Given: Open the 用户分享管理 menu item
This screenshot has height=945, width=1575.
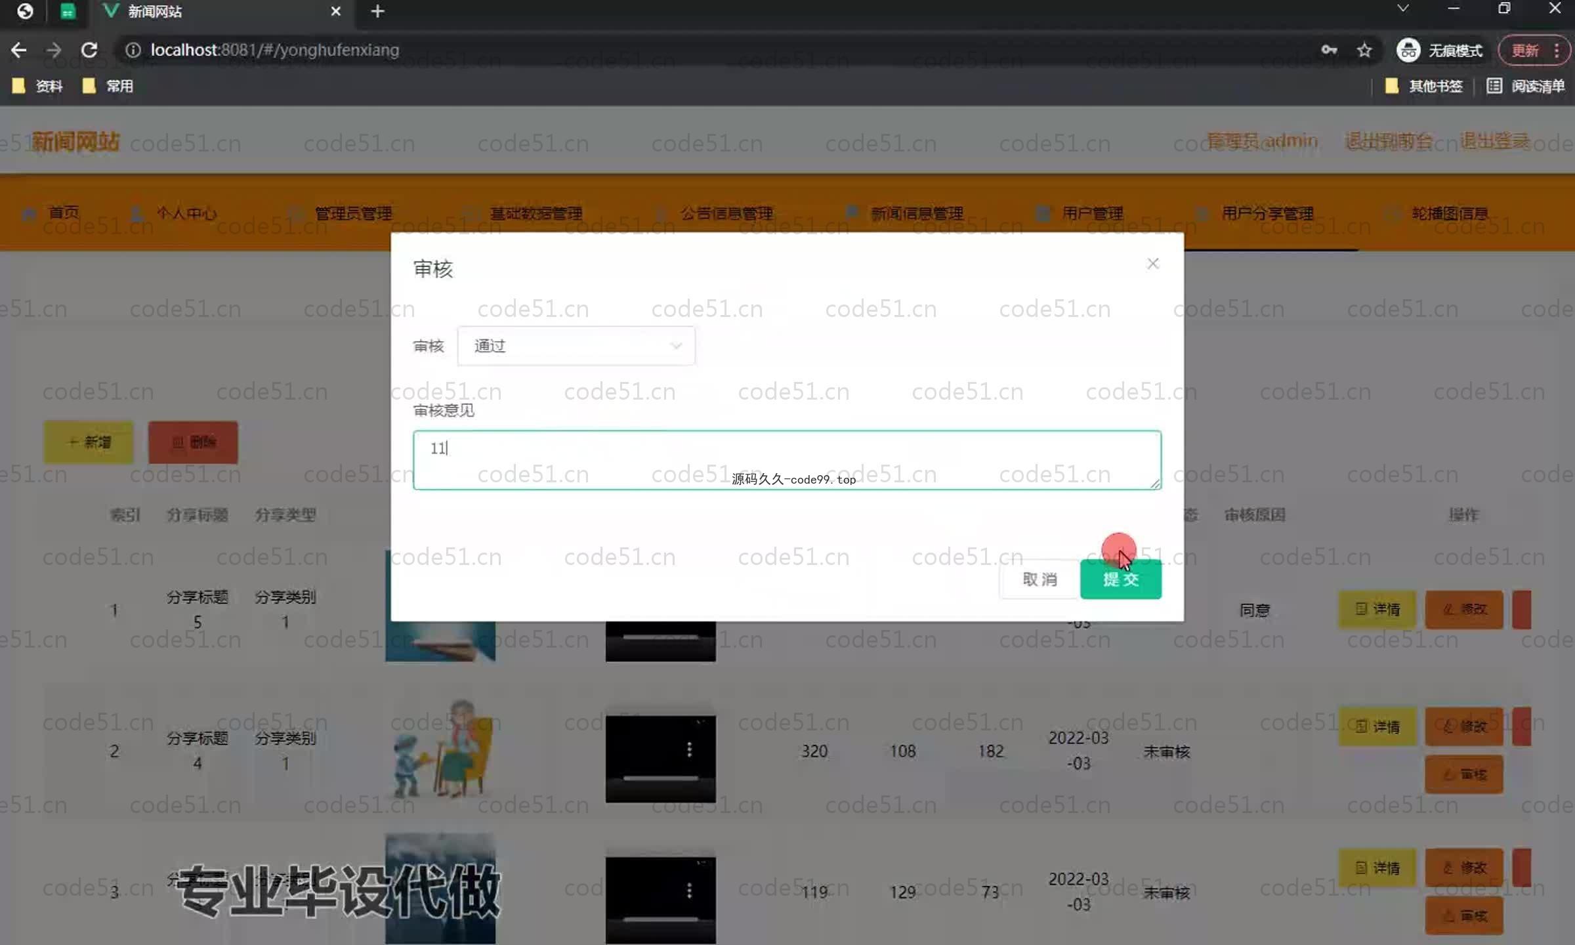Looking at the screenshot, I should pos(1255,213).
